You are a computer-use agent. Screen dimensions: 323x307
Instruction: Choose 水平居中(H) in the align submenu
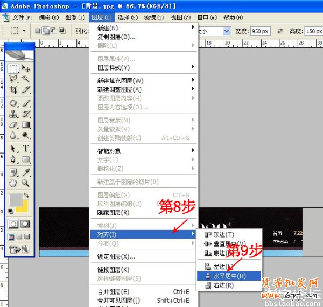[229, 276]
